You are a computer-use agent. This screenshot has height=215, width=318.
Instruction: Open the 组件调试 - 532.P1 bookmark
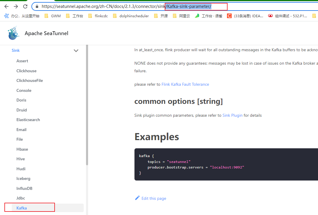coord(287,16)
